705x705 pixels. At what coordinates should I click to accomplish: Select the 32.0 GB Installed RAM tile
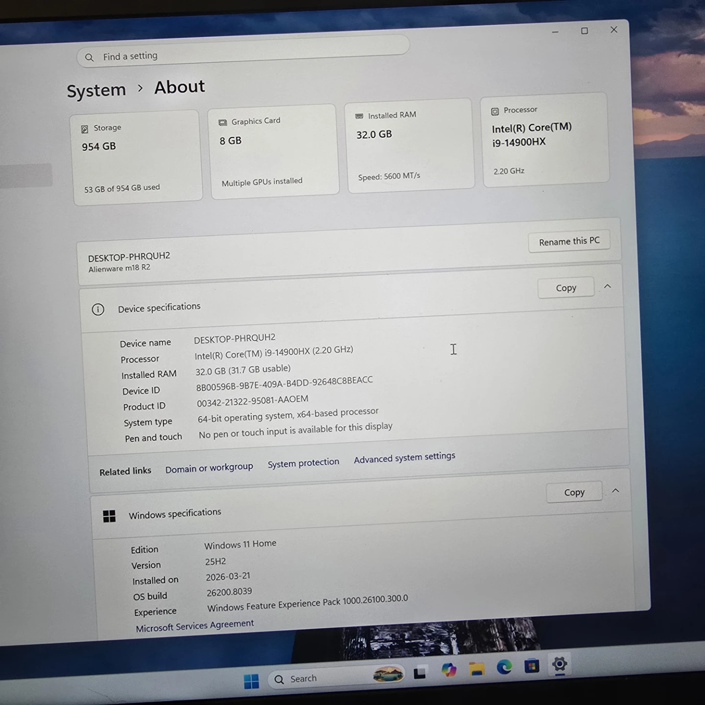[x=409, y=145]
